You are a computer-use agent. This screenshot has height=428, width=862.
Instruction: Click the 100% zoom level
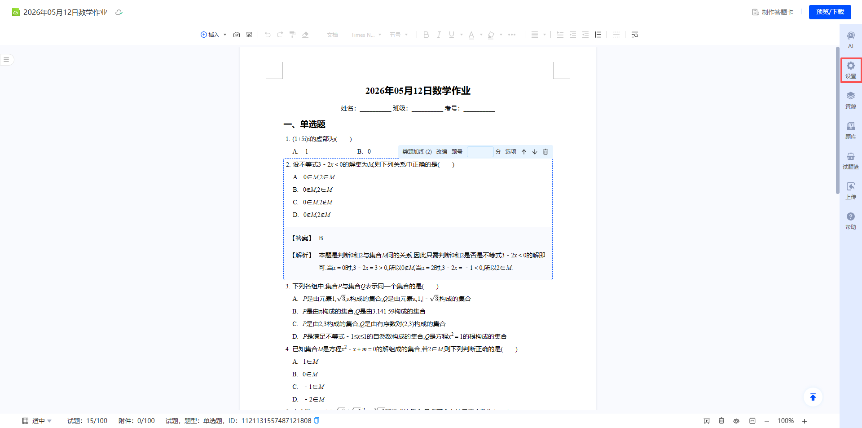pyautogui.click(x=786, y=421)
